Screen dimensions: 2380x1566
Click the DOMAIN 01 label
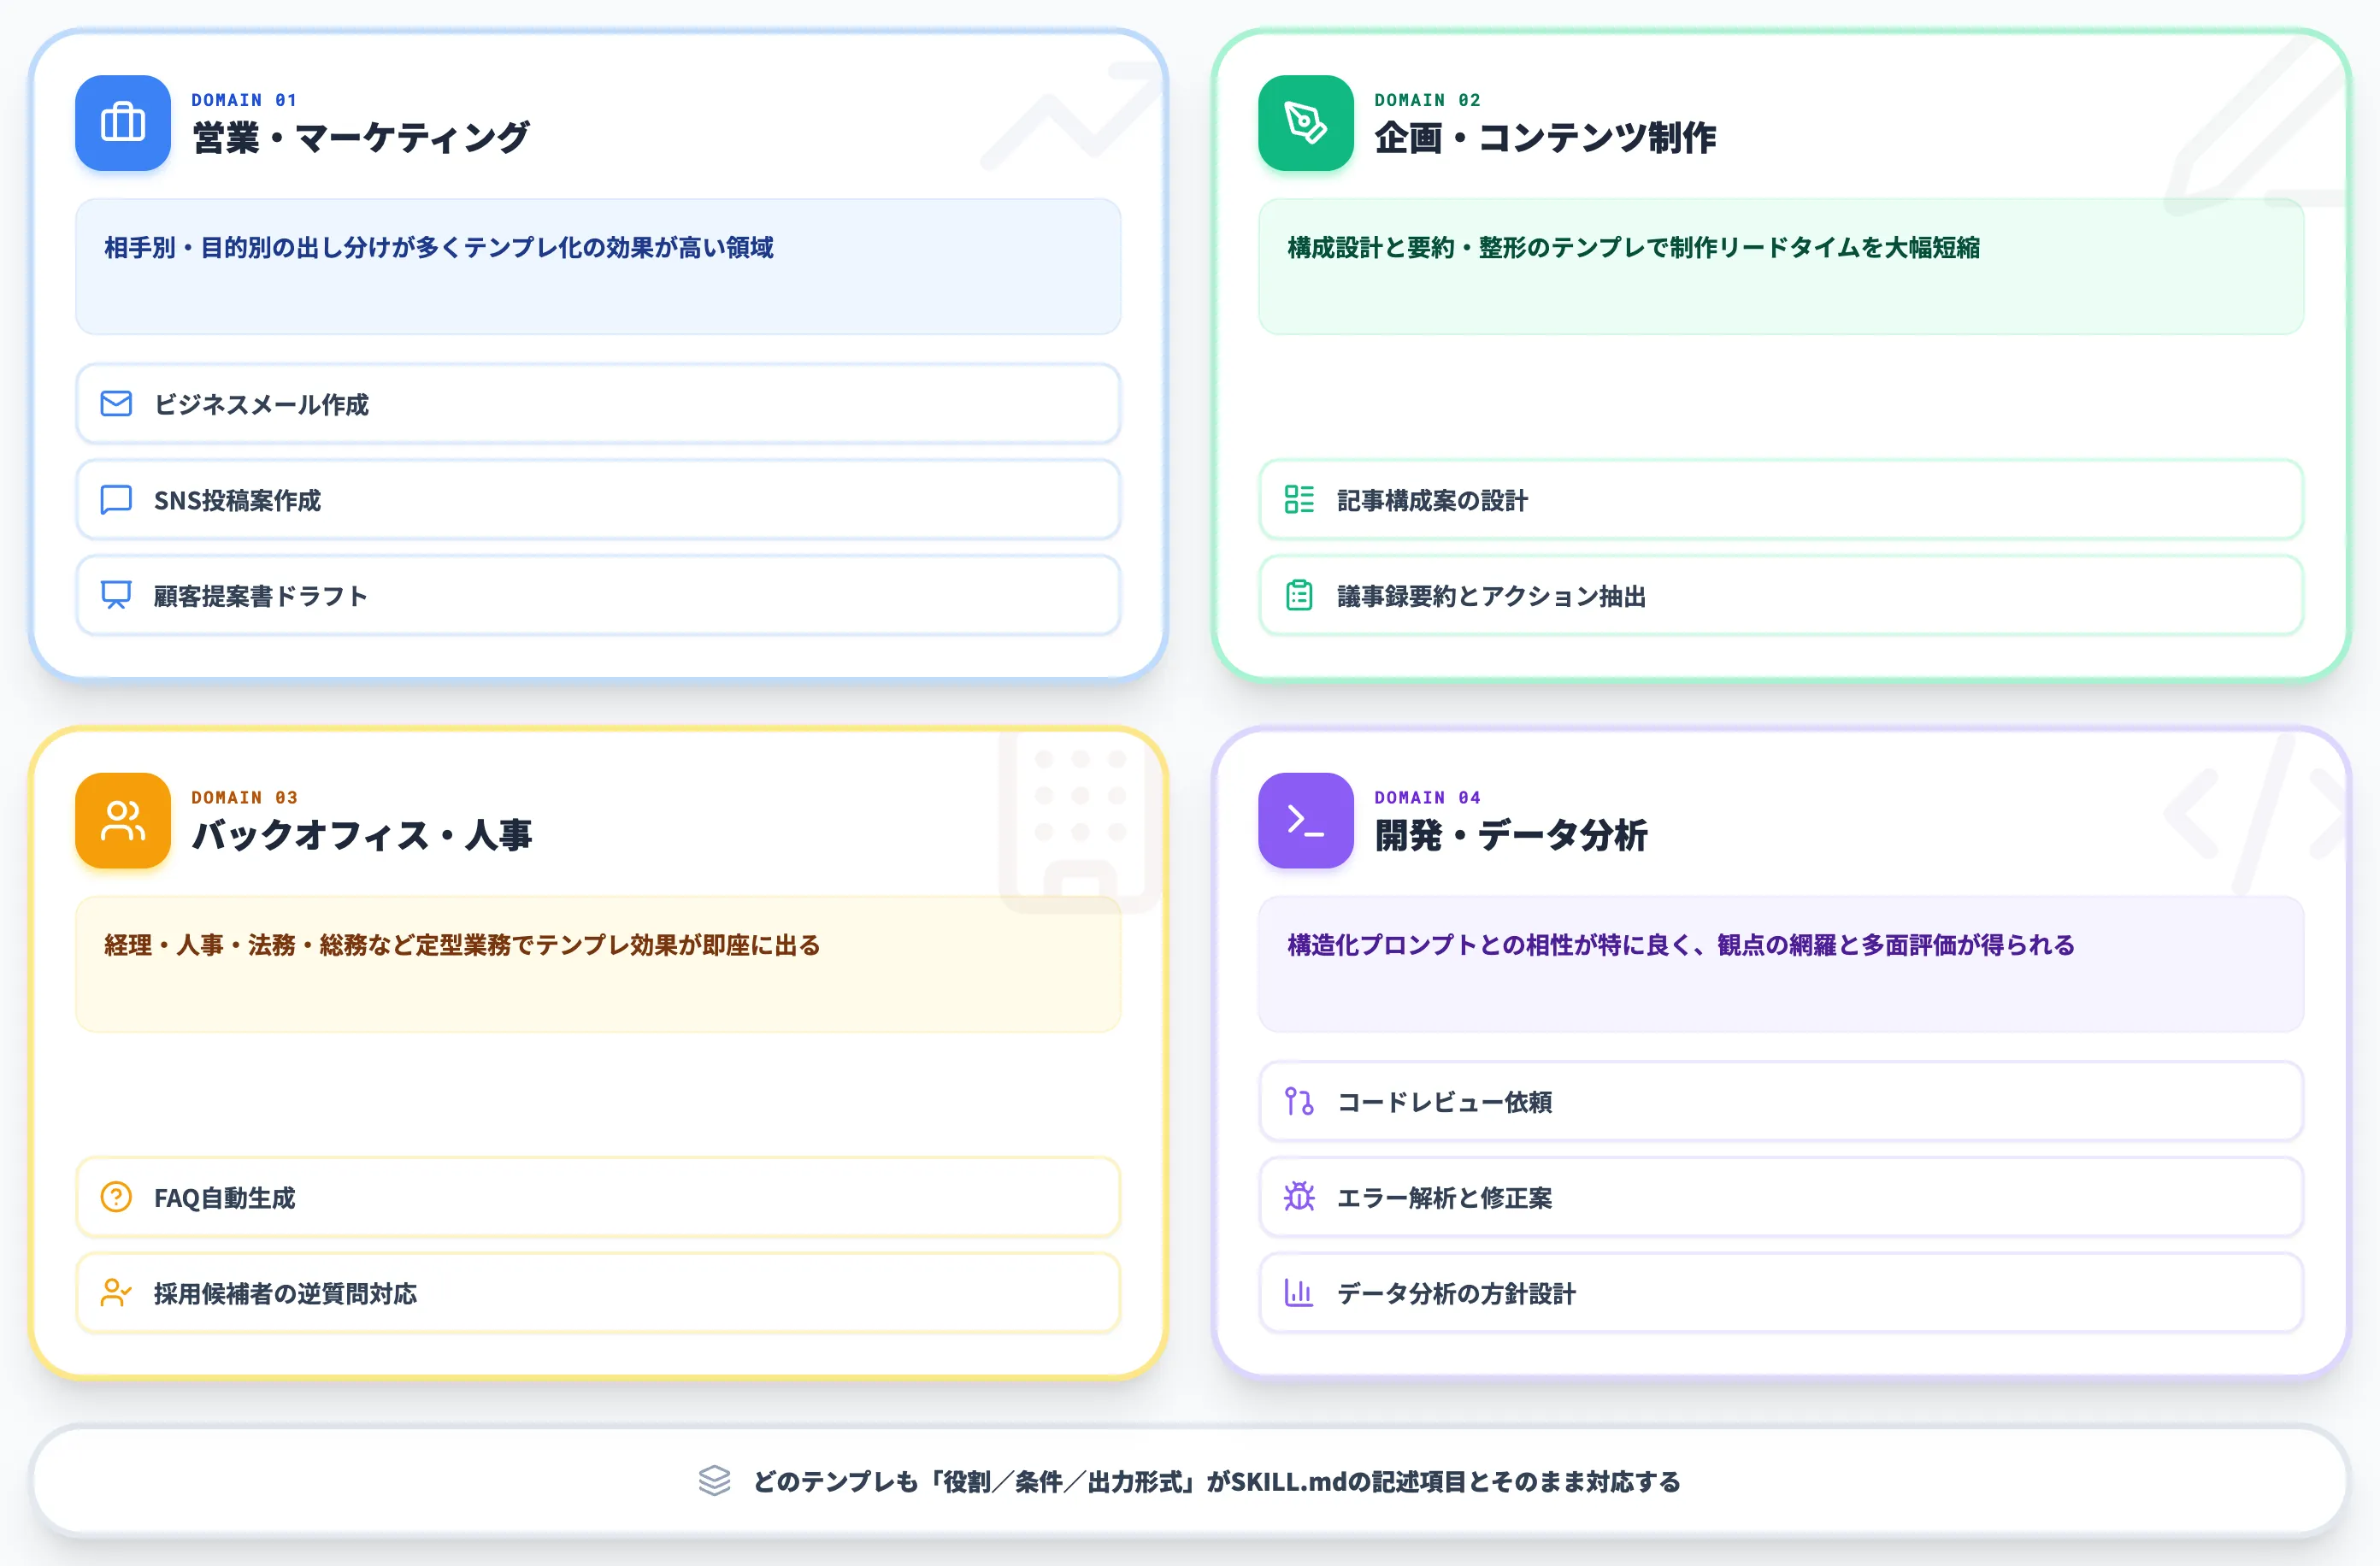click(x=244, y=100)
